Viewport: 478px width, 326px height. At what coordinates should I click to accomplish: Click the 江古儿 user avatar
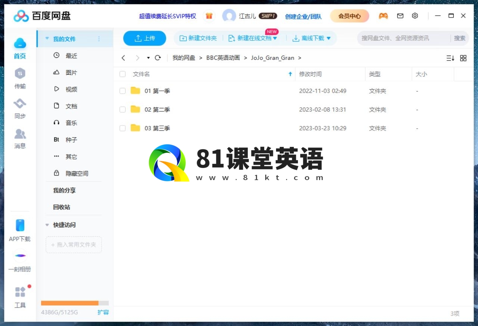(x=229, y=16)
